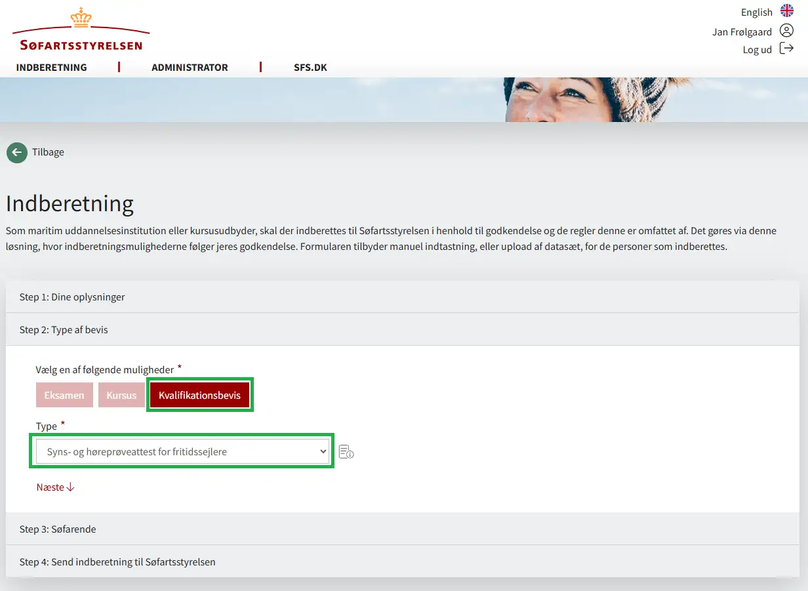Click the info icon beside Type dropdown

(346, 452)
